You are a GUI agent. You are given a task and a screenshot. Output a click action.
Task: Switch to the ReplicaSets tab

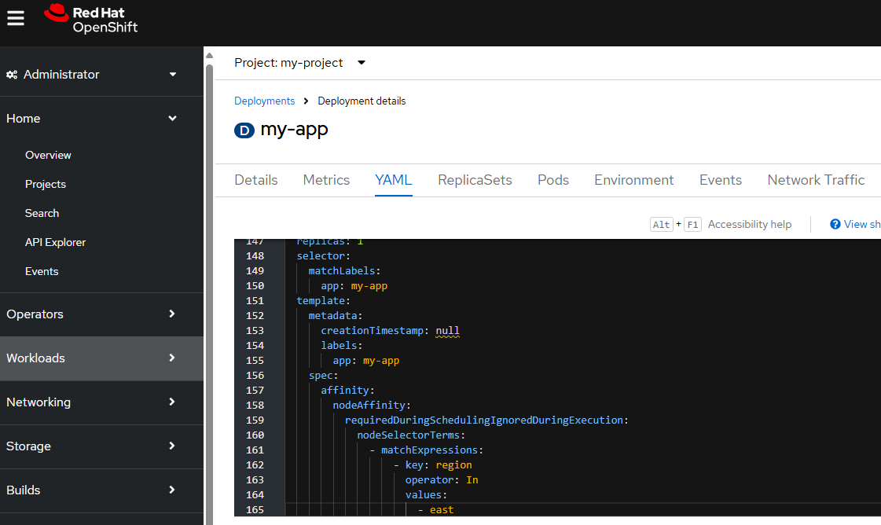click(x=475, y=180)
